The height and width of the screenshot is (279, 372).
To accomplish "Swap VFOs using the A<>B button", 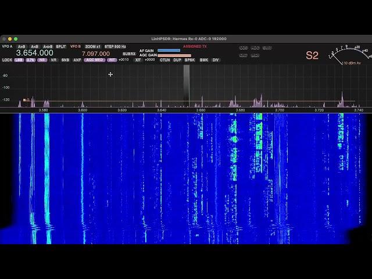I will click(48, 46).
